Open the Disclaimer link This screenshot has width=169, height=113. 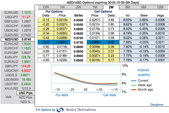(157, 105)
